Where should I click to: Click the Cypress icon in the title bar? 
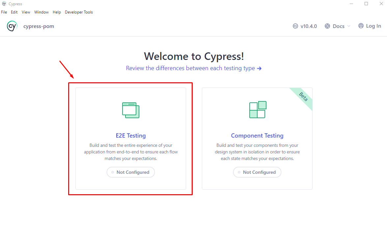tap(4, 4)
